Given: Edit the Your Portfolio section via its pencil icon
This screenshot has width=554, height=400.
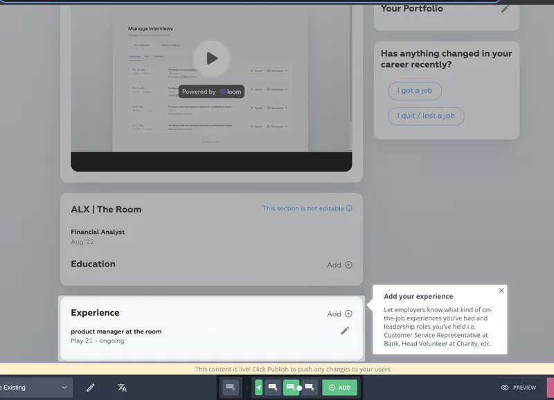Looking at the screenshot, I should click(x=503, y=10).
